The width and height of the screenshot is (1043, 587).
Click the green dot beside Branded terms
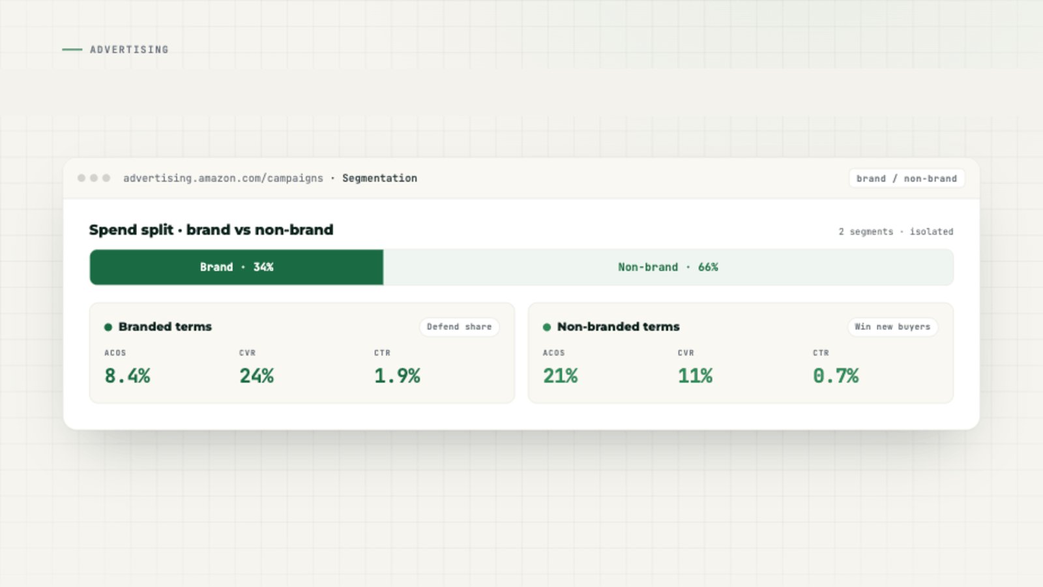[x=108, y=327]
